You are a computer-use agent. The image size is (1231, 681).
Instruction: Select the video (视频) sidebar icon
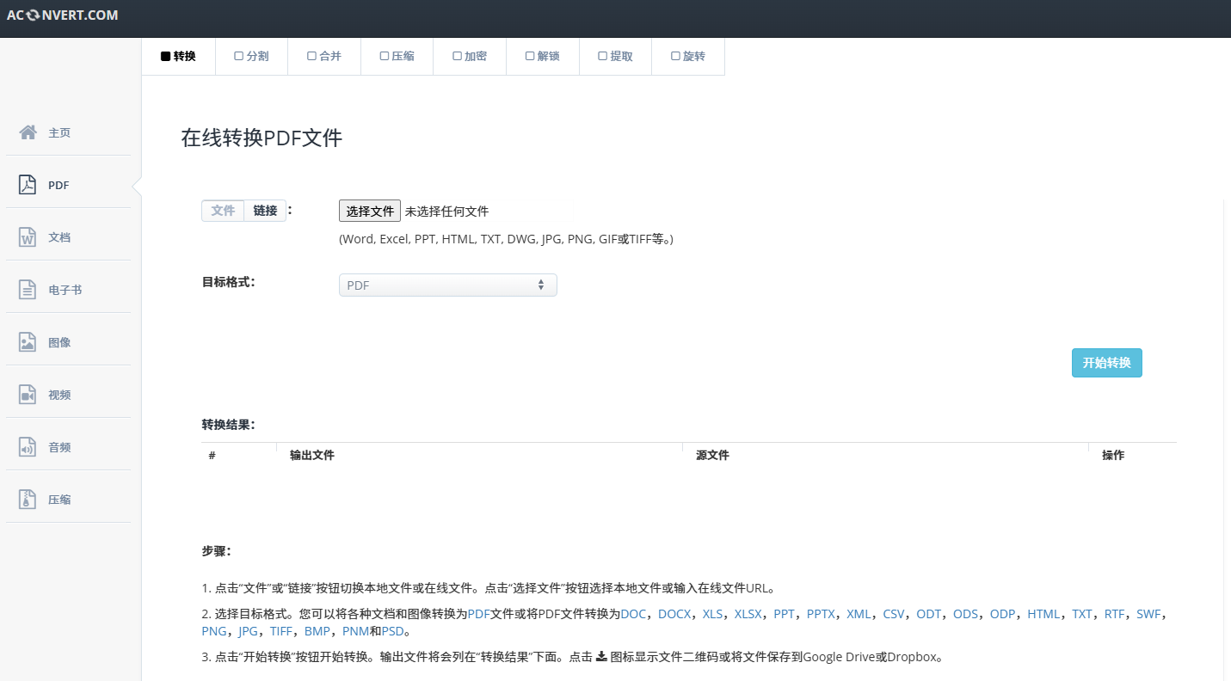pos(28,395)
